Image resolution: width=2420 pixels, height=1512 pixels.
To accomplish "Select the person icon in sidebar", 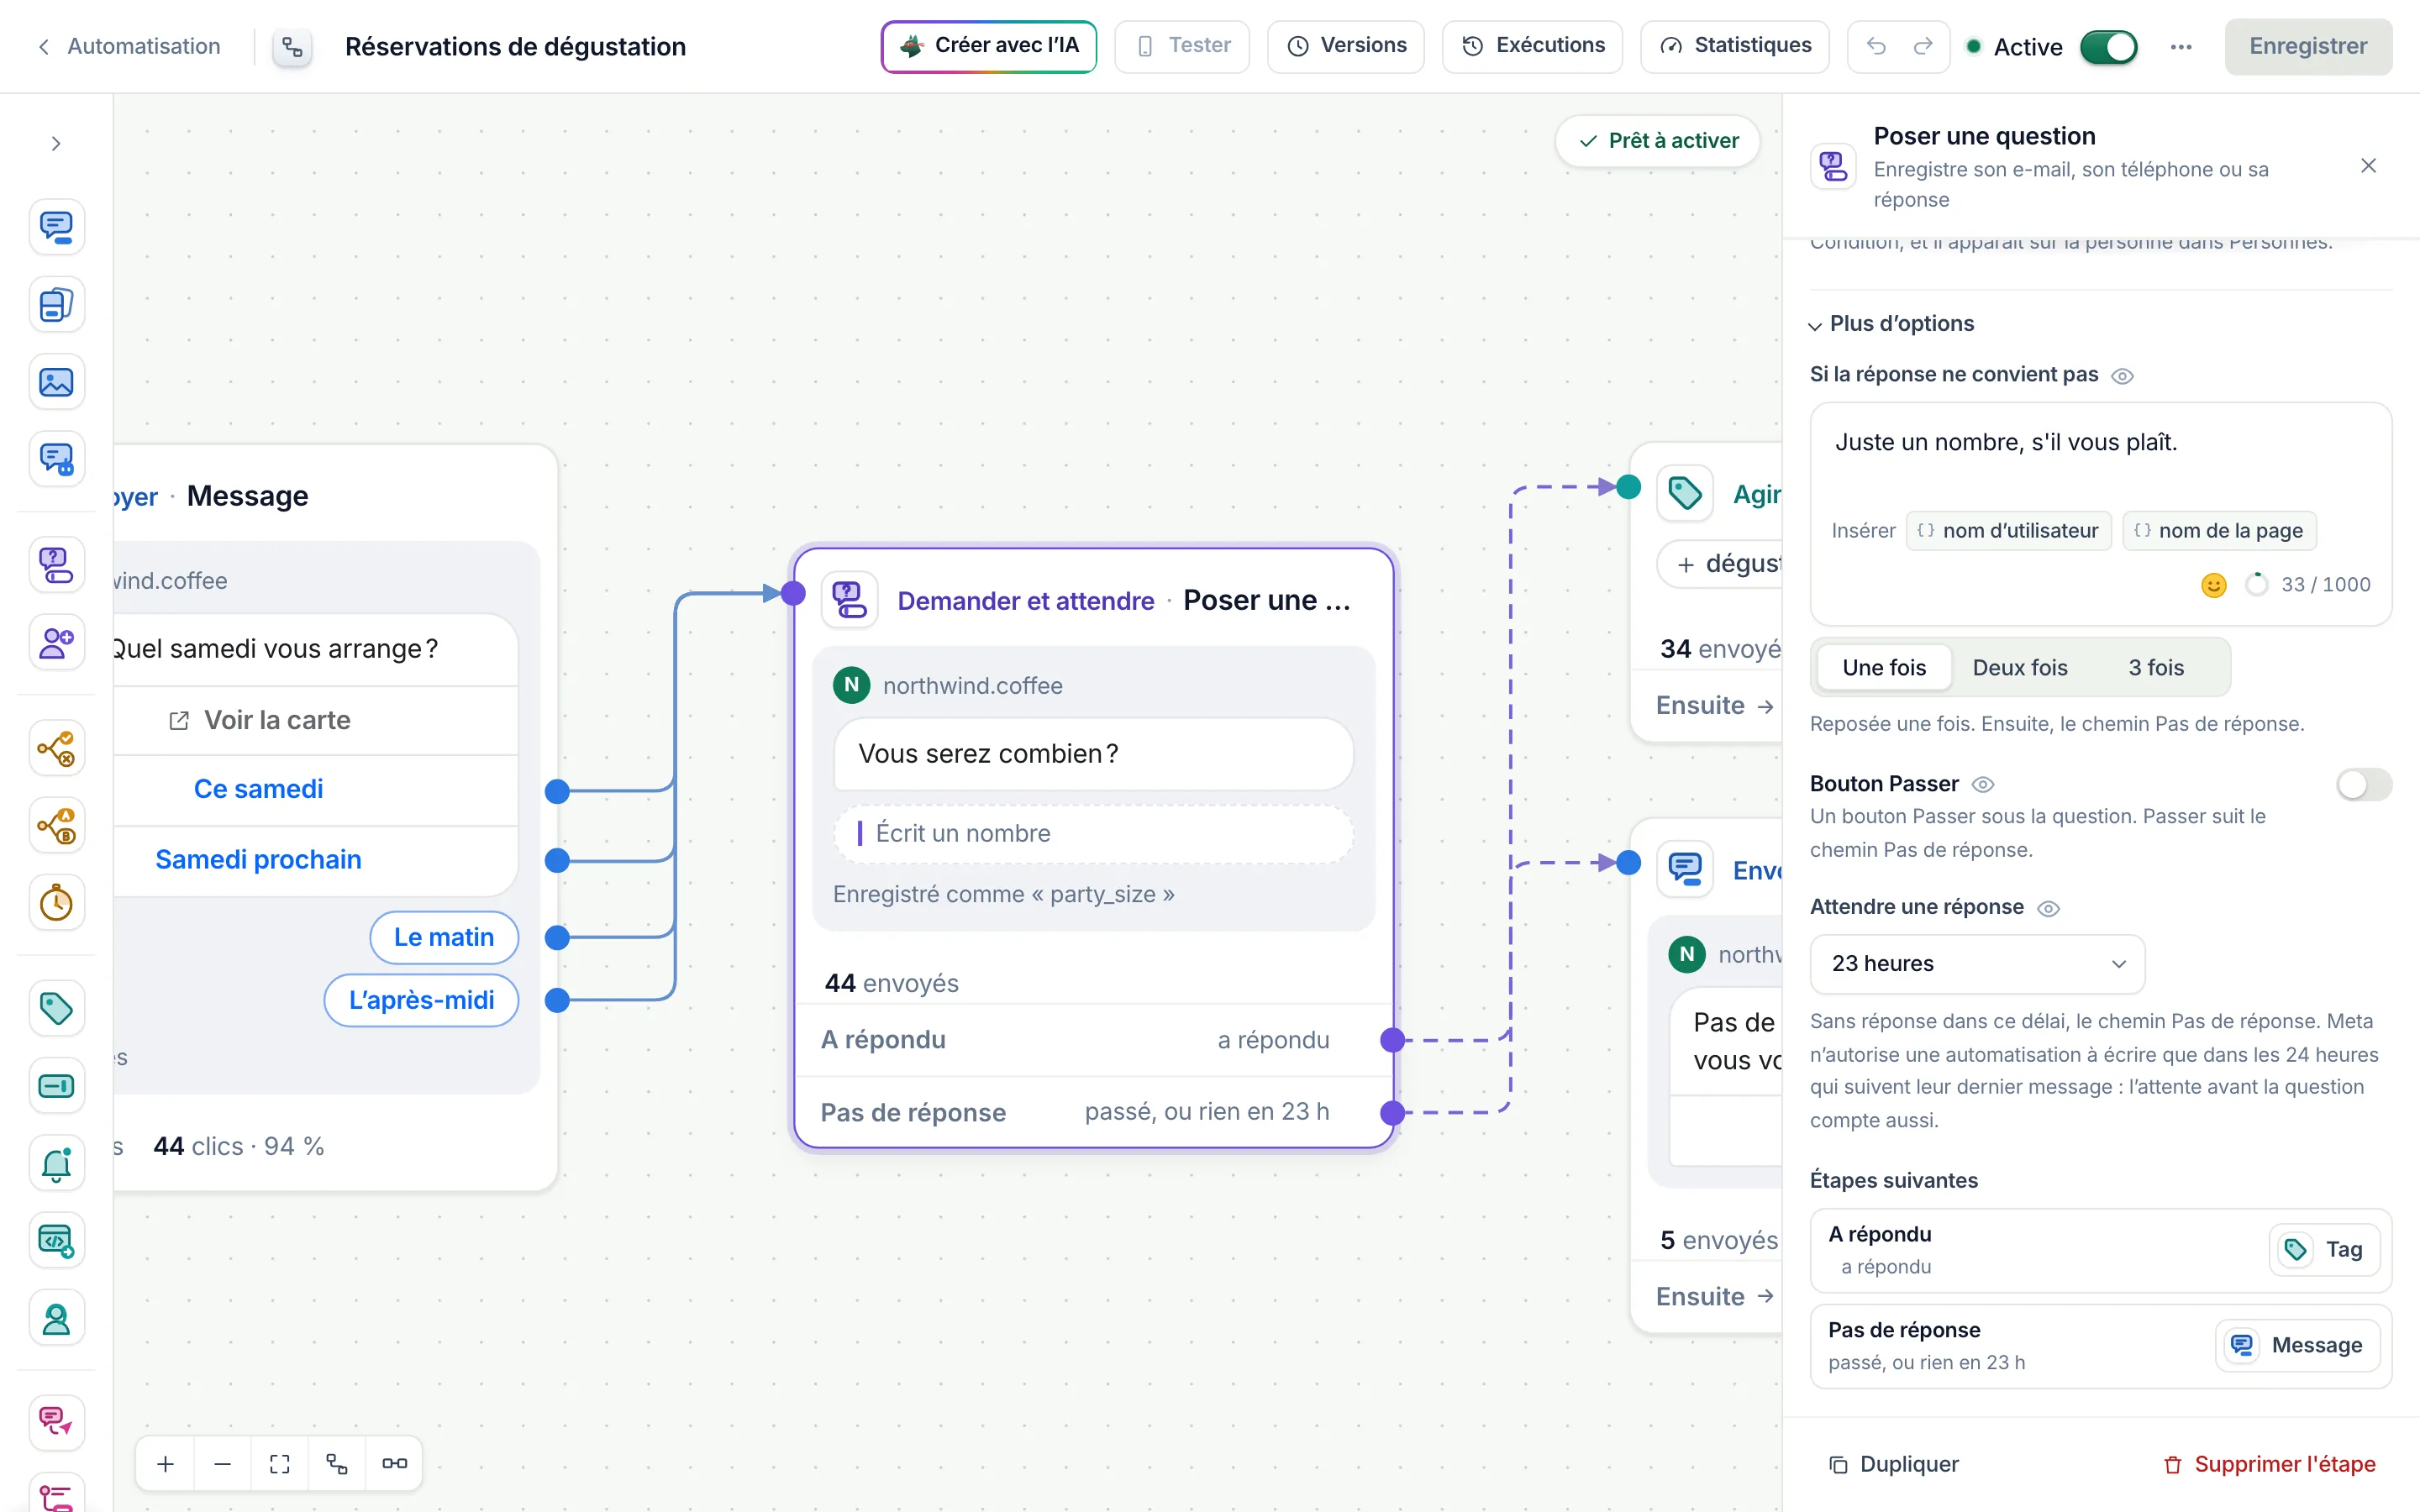I will click(56, 1319).
